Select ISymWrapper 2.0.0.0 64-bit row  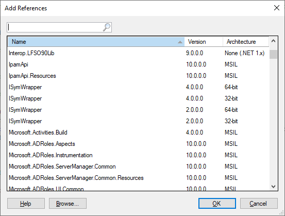[x=138, y=110]
